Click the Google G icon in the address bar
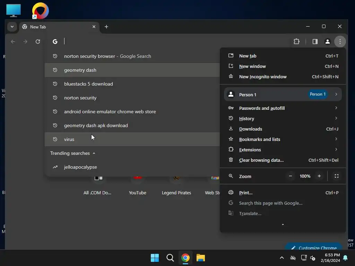 [55, 42]
